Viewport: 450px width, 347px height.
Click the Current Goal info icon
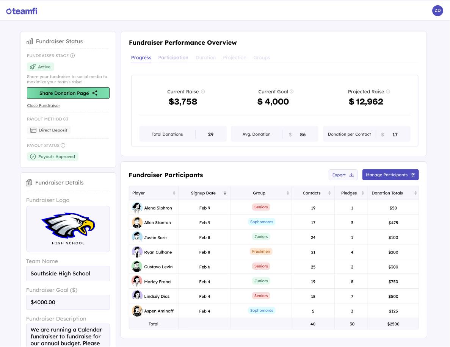click(x=291, y=91)
